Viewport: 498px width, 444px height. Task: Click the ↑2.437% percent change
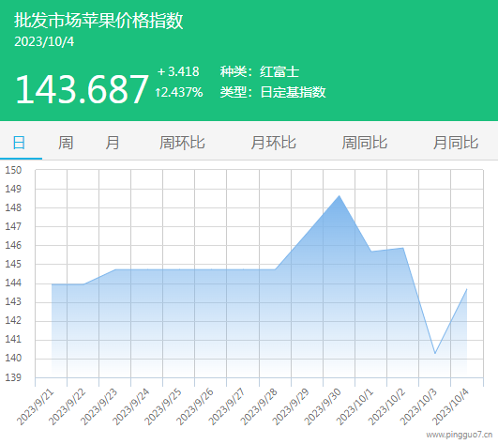[179, 93]
